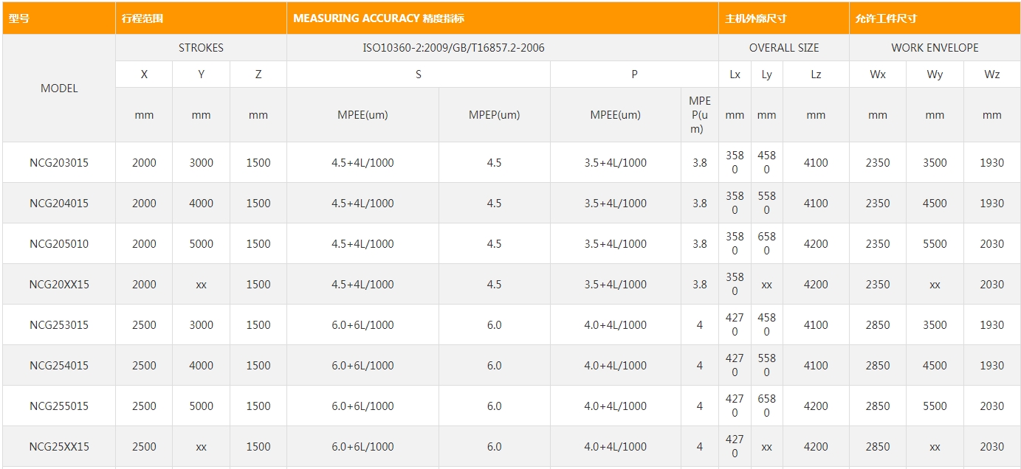Select the Wy column header
The image size is (1021, 469).
(935, 74)
